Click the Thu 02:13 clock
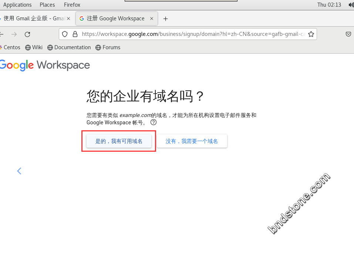 coord(329,5)
